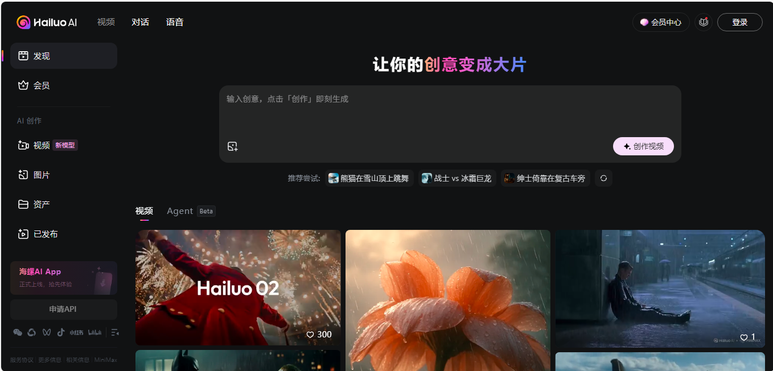This screenshot has height=371, width=773.
Task: Collapse the sidebar using the list-arrow icon
Action: tap(114, 332)
